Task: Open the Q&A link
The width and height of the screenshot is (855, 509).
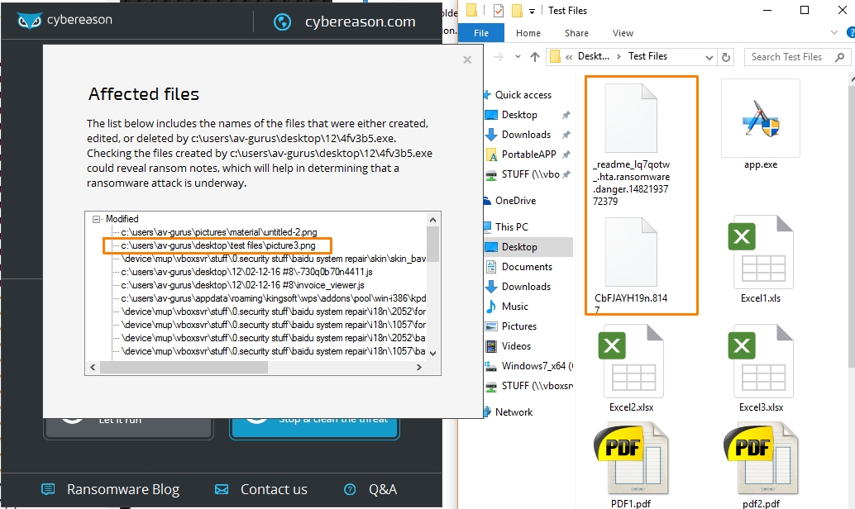Action: click(383, 489)
